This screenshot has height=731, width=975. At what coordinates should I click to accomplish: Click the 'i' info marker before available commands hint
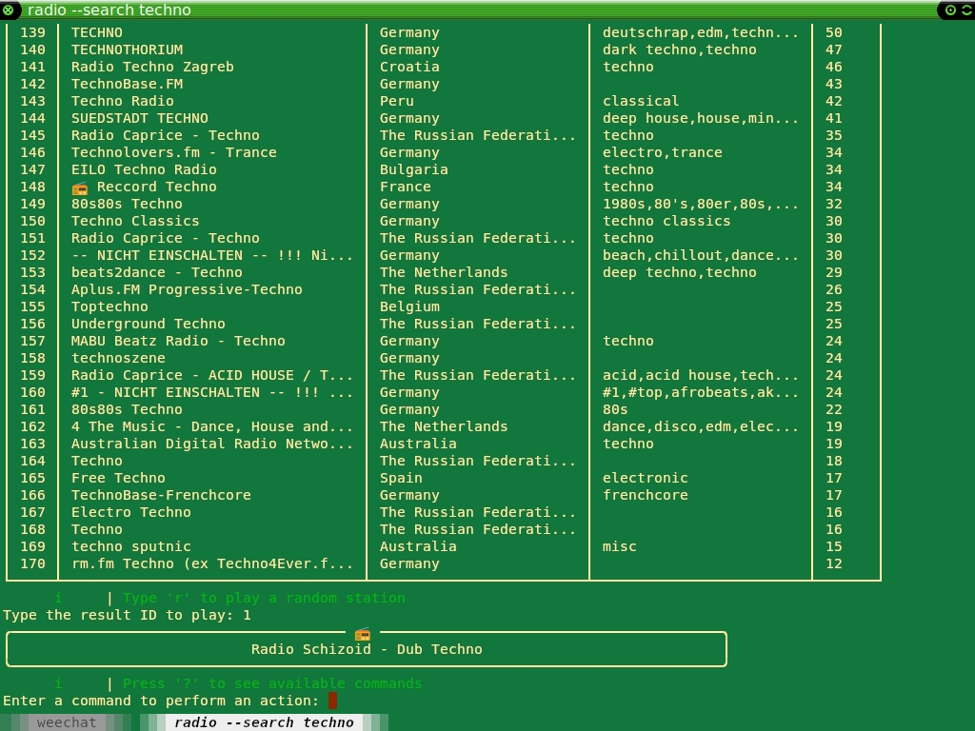58,683
